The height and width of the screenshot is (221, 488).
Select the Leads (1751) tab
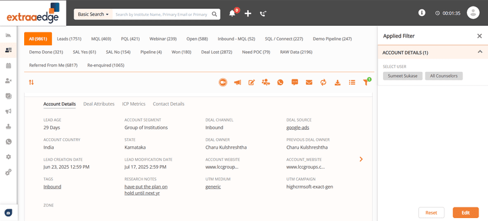click(69, 39)
